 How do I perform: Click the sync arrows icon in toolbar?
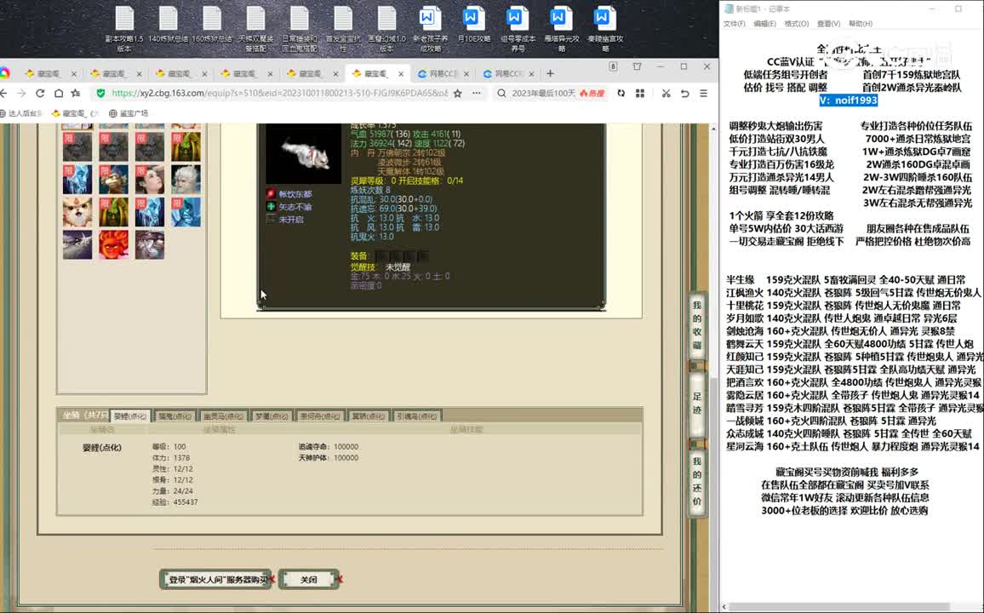621,93
